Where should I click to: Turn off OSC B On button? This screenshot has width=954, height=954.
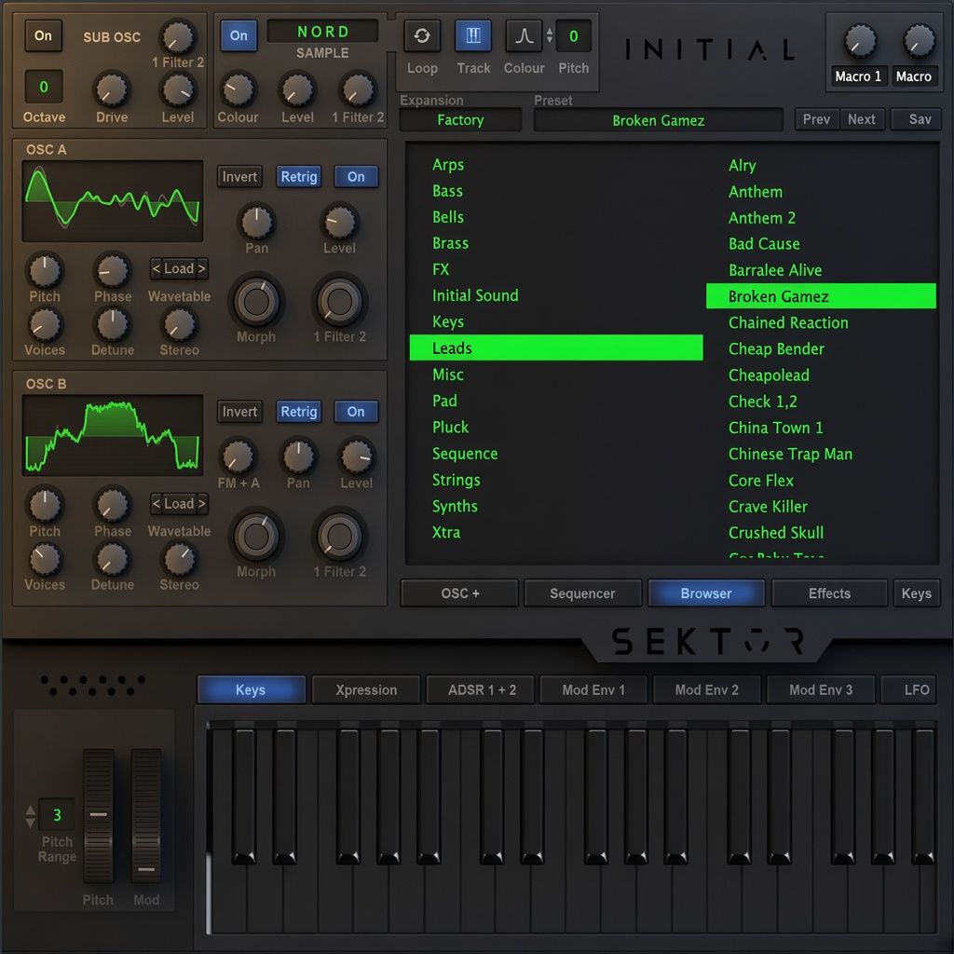tap(356, 411)
